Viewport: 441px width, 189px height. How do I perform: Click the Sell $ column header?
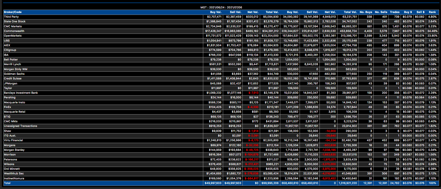pos(420,12)
